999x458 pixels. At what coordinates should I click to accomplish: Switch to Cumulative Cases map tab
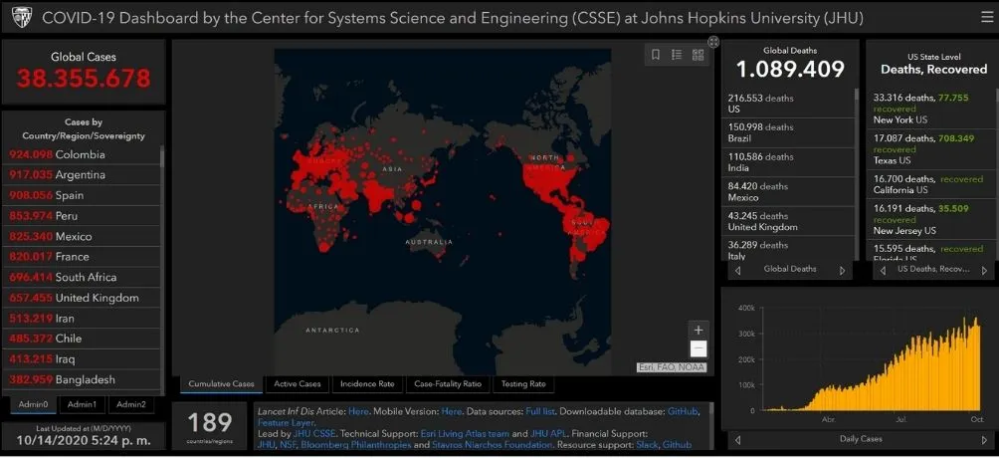(x=221, y=384)
